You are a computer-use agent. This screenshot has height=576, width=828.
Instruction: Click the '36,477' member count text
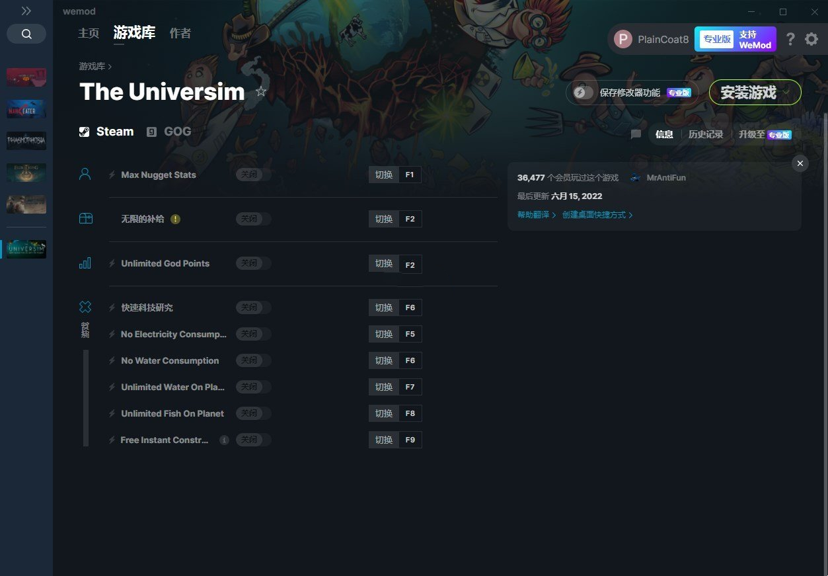click(x=531, y=178)
